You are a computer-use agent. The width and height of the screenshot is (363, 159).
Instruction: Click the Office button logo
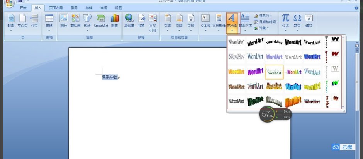pos(10,3)
